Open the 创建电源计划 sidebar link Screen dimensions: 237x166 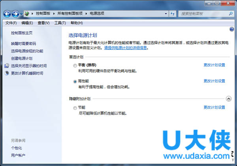click(x=22, y=58)
